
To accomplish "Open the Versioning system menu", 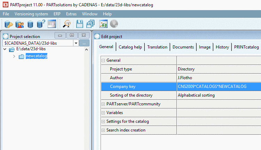I will click(x=31, y=14).
